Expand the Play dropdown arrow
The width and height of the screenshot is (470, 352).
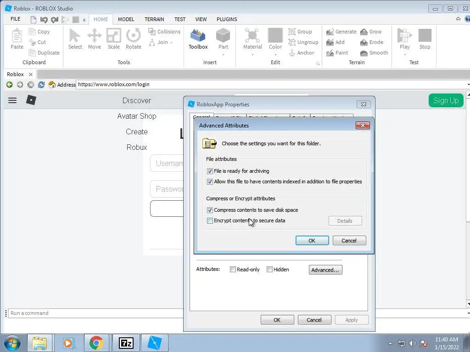tap(405, 55)
